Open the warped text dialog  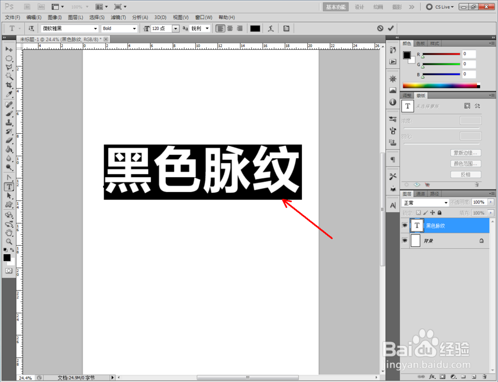[270, 28]
